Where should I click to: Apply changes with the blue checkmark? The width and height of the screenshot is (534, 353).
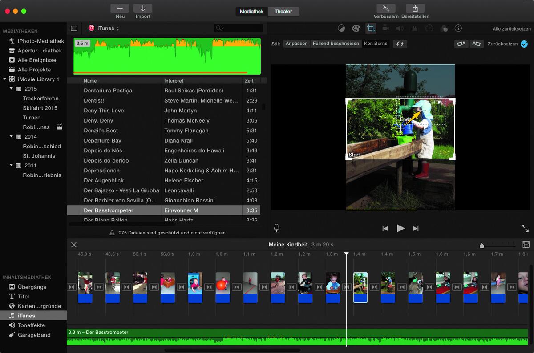click(524, 44)
